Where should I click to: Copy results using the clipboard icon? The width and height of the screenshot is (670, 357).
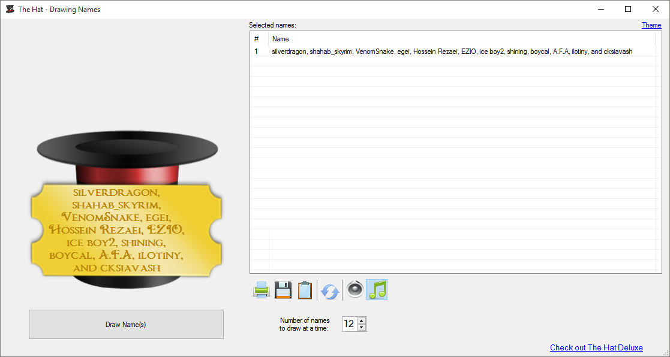pyautogui.click(x=305, y=291)
